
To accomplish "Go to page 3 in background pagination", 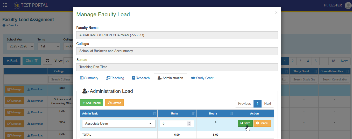I will (x=300, y=61).
